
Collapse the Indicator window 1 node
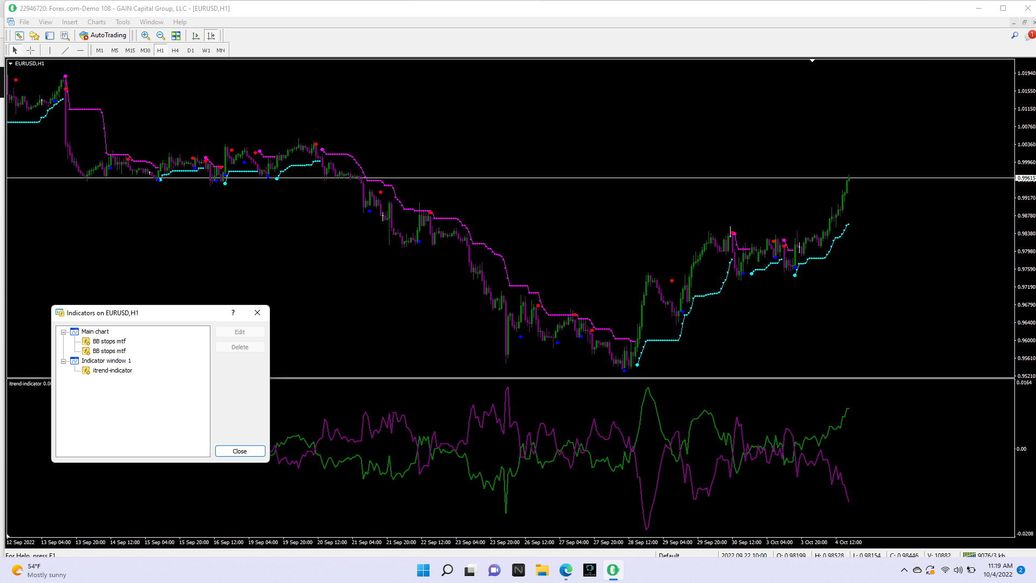pos(64,361)
